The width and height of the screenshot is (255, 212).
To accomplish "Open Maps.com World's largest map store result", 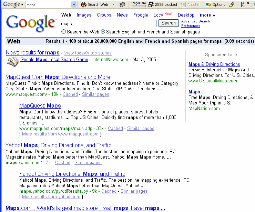I will point(85,208).
